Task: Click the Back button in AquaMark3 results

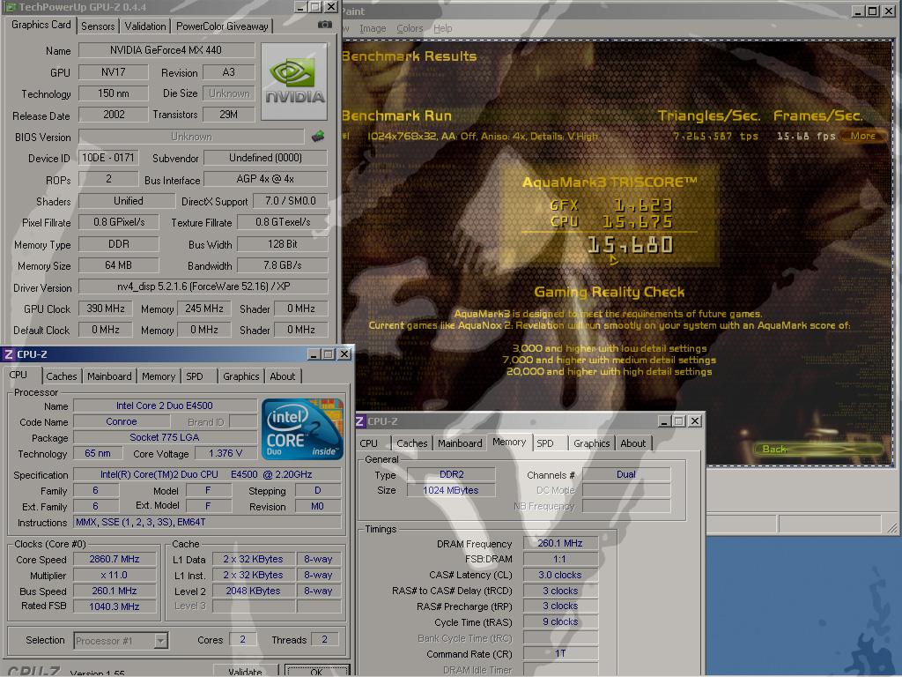Action: (x=817, y=449)
